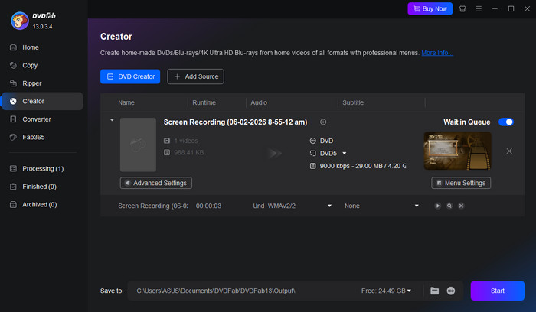Open the skin theme shirt icon
The height and width of the screenshot is (312, 536).
point(462,9)
